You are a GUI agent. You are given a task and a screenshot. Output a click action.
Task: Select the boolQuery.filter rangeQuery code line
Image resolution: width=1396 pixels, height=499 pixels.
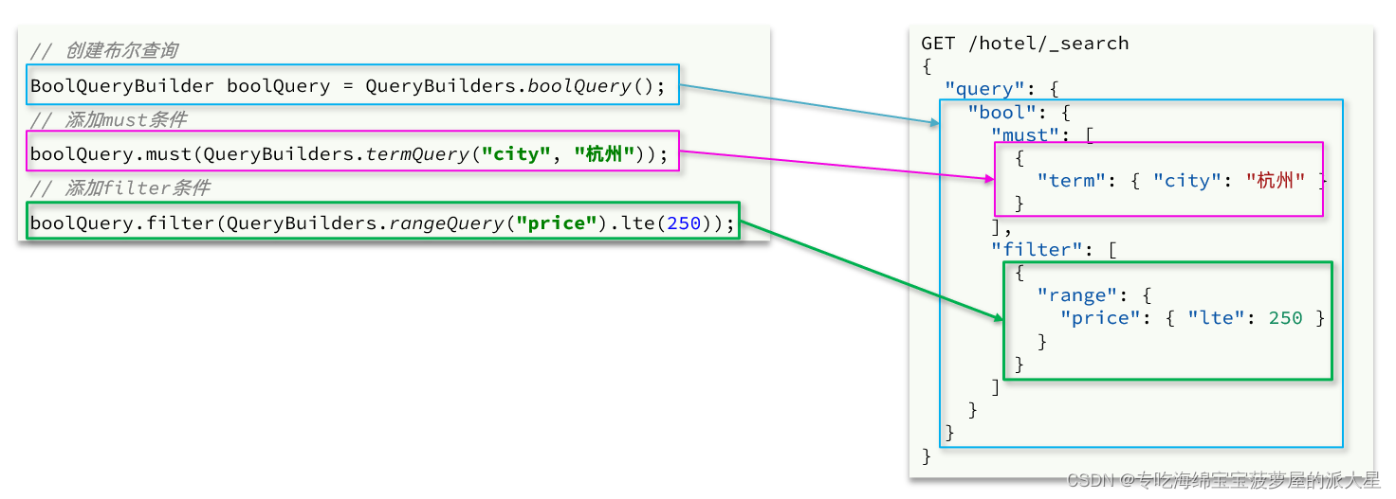pos(383,220)
